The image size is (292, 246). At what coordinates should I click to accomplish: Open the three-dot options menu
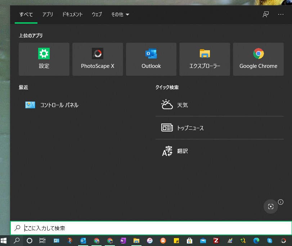(x=280, y=14)
